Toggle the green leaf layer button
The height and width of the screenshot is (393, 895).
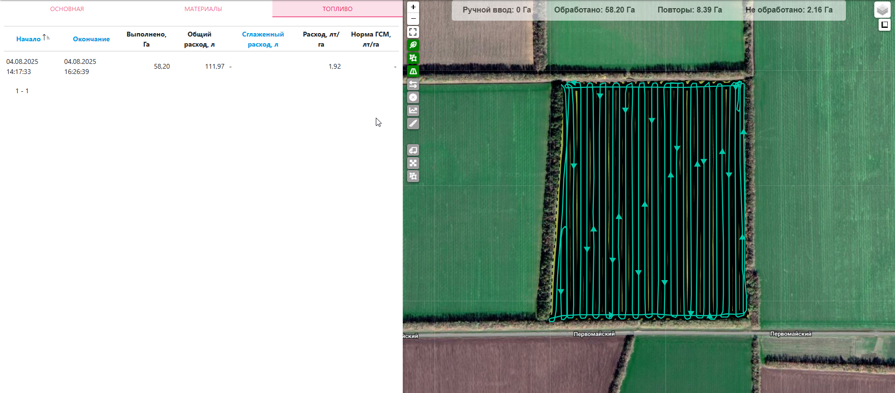(413, 45)
